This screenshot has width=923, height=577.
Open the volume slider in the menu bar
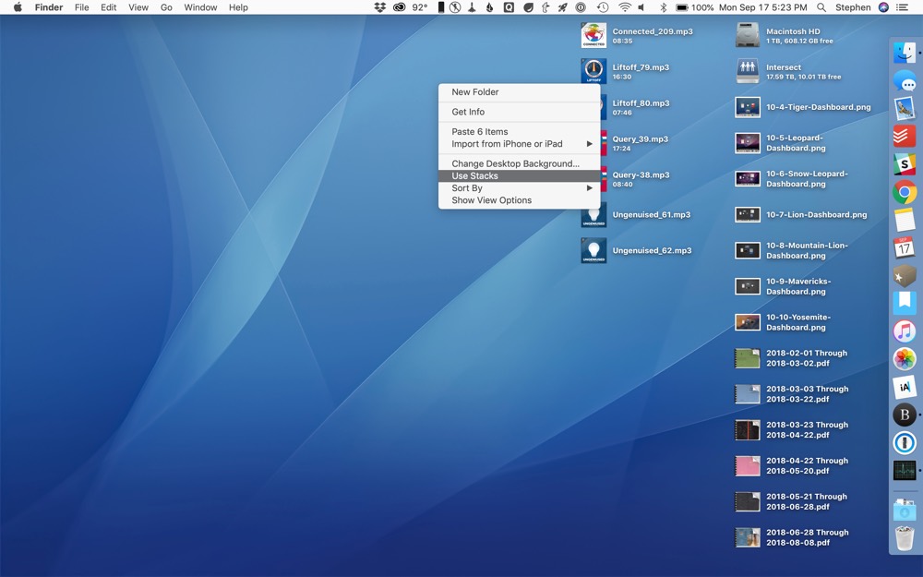pyautogui.click(x=640, y=7)
